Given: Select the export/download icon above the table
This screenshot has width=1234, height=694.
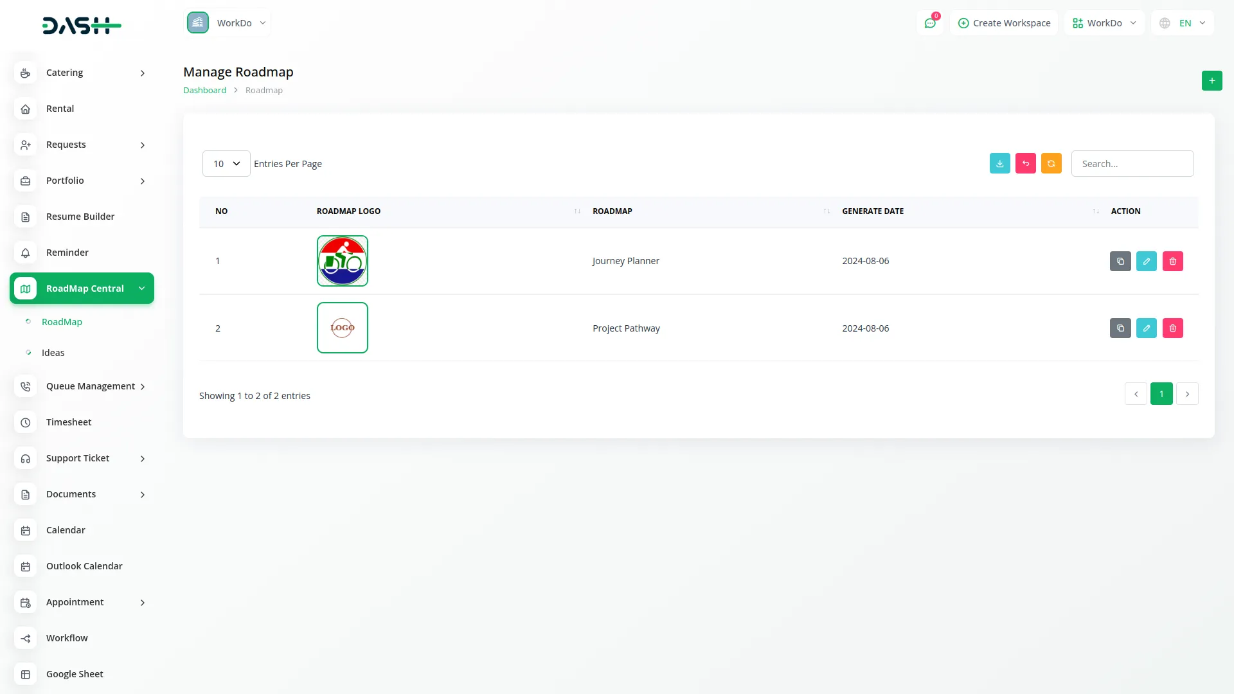Looking at the screenshot, I should [999, 163].
